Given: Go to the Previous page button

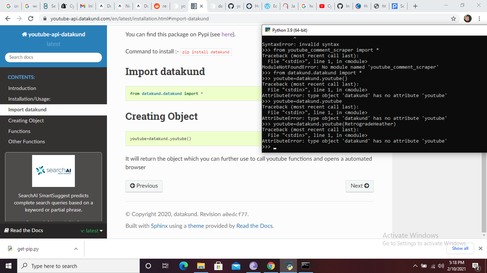Looking at the screenshot, I should click(x=144, y=186).
